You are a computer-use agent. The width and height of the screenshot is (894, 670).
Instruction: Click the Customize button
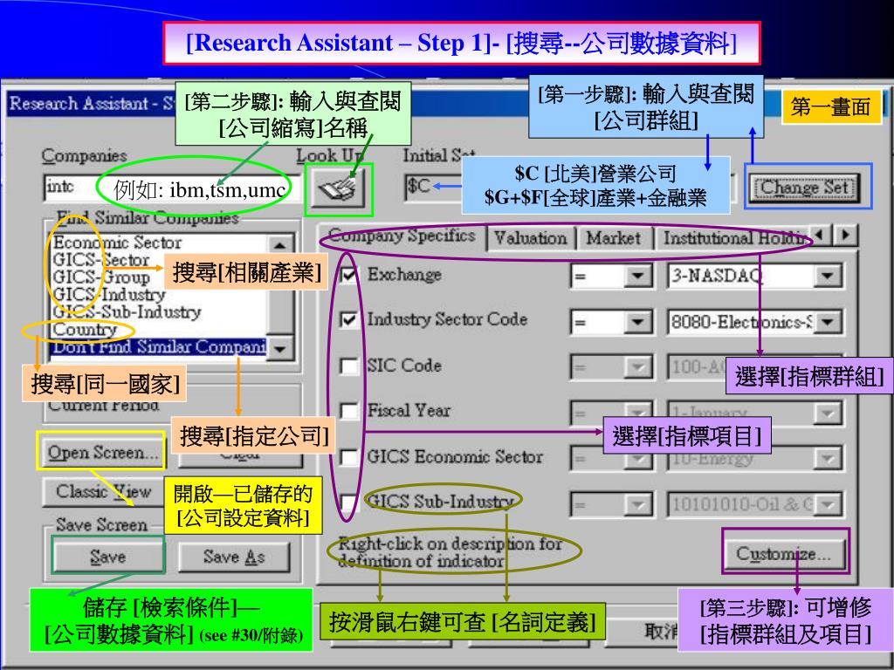point(783,554)
